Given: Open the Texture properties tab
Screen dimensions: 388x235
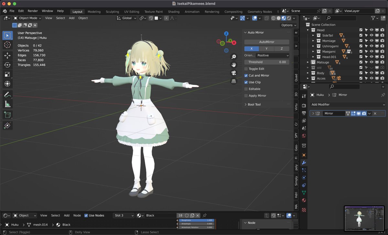Looking at the screenshot, I should (304, 210).
